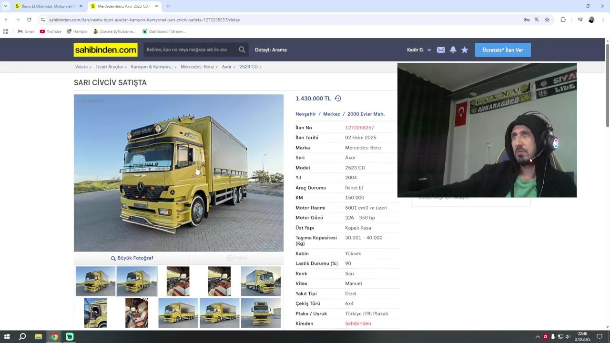This screenshot has width=610, height=343.
Task: Bookmark this tab with the star icon
Action: [547, 20]
